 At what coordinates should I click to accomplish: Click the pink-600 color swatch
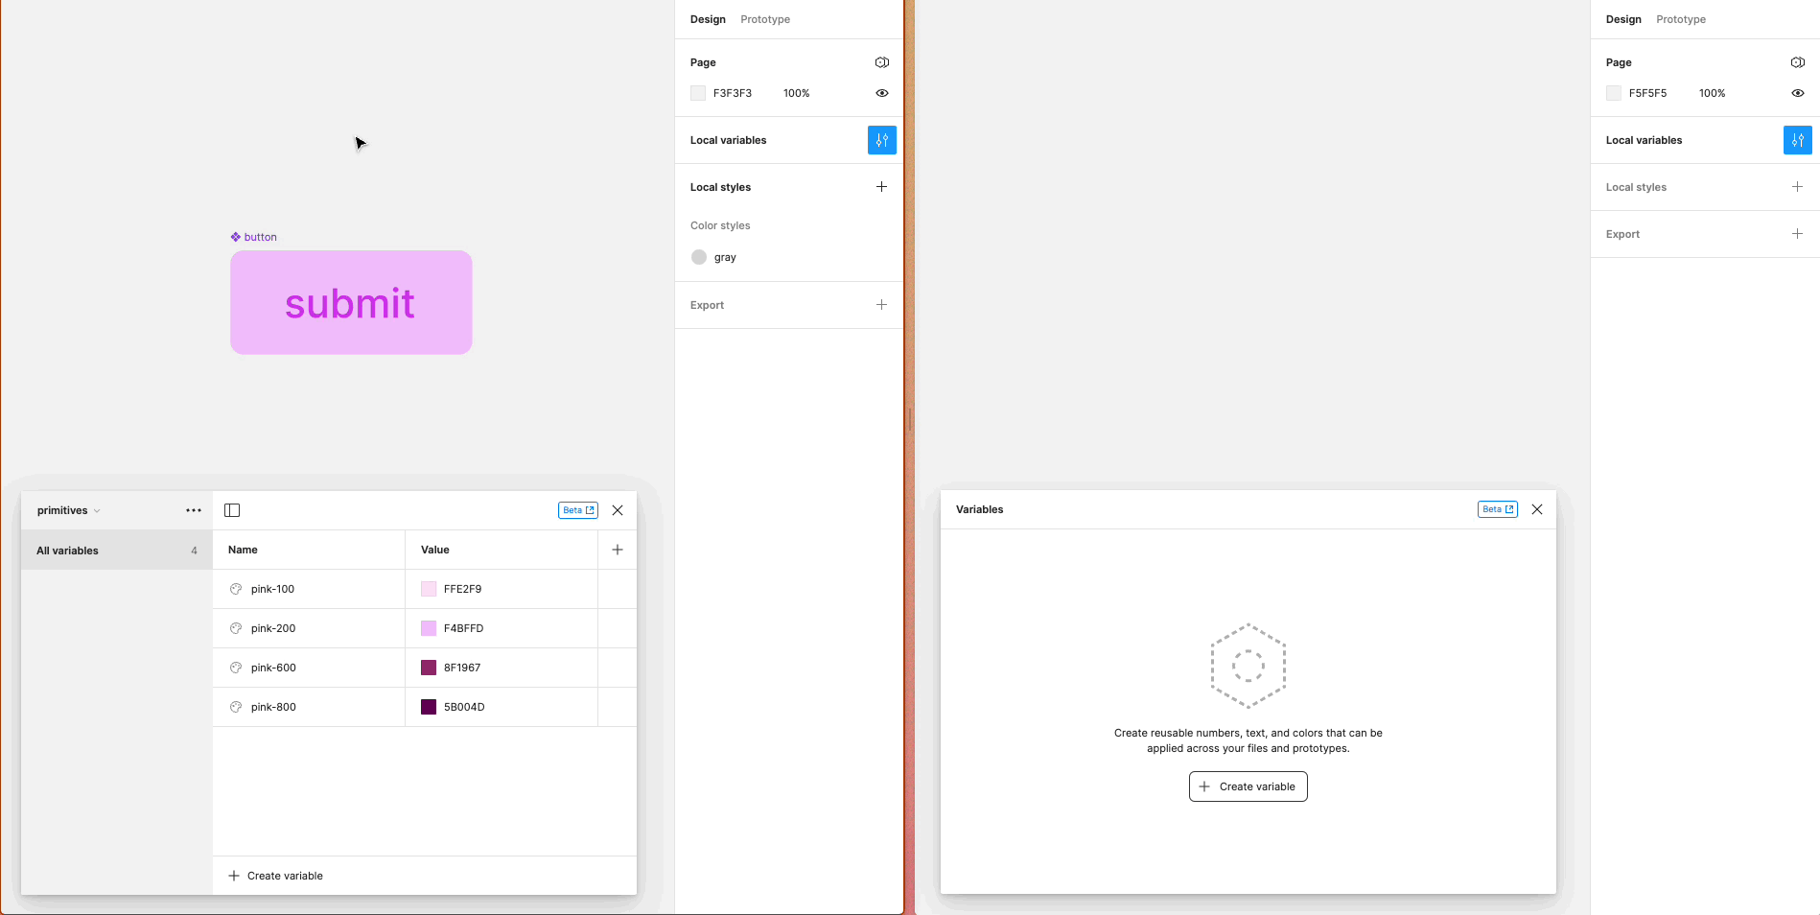click(x=429, y=668)
